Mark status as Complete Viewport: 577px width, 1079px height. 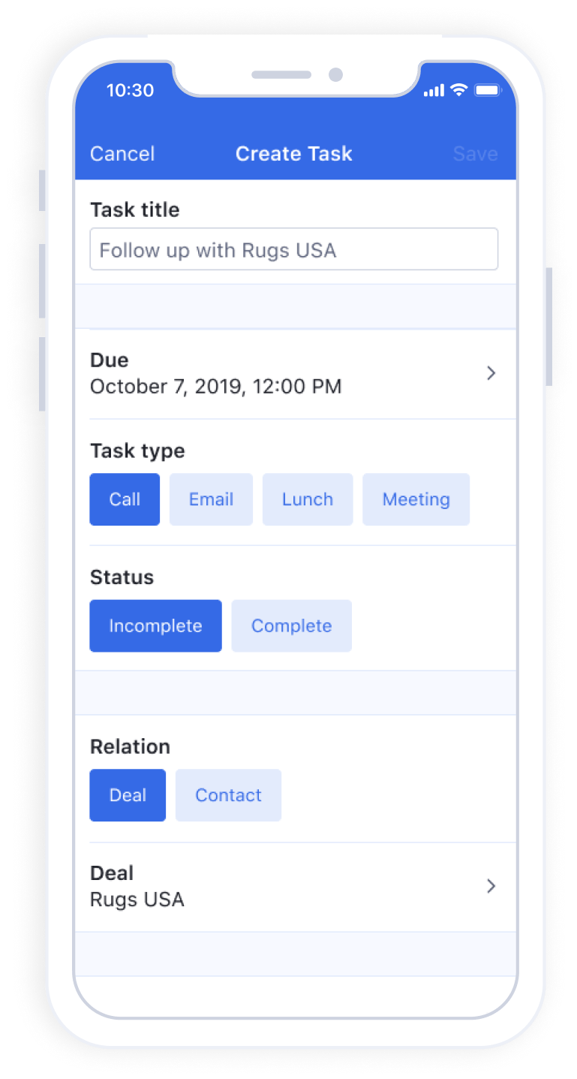(x=291, y=625)
